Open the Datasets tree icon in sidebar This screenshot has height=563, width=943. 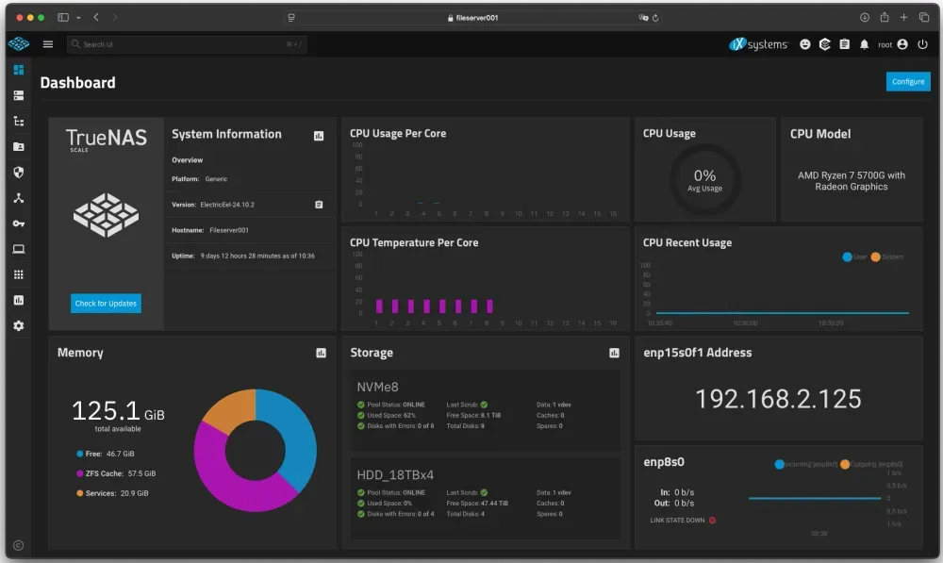pyautogui.click(x=18, y=120)
